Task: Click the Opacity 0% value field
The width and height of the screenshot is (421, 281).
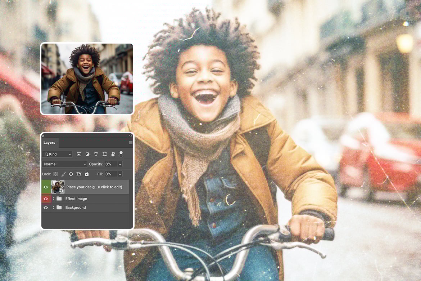Action: click(x=110, y=164)
